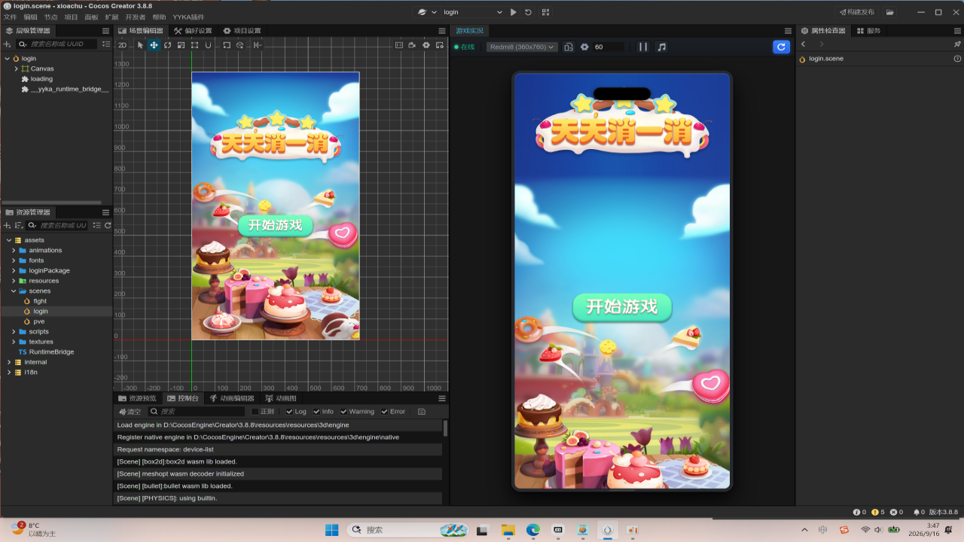Open the preview QR code icon
The width and height of the screenshot is (964, 542).
546,12
